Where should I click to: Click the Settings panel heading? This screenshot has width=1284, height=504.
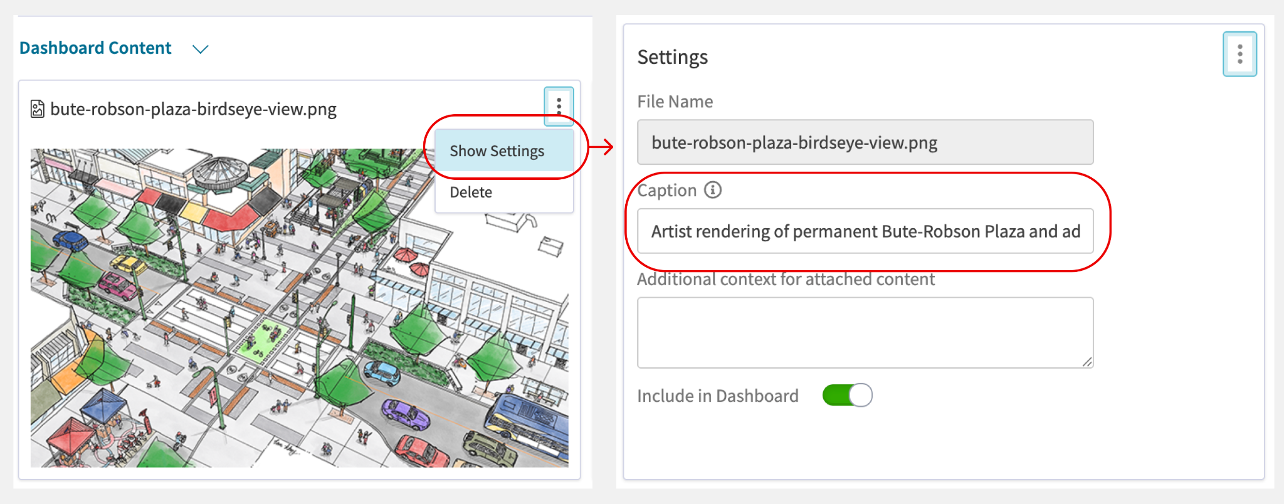(672, 57)
